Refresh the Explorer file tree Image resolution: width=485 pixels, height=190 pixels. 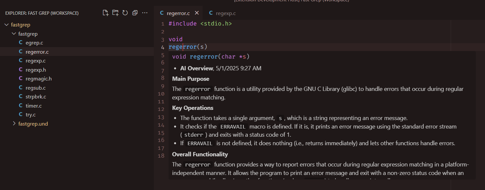click(x=125, y=13)
